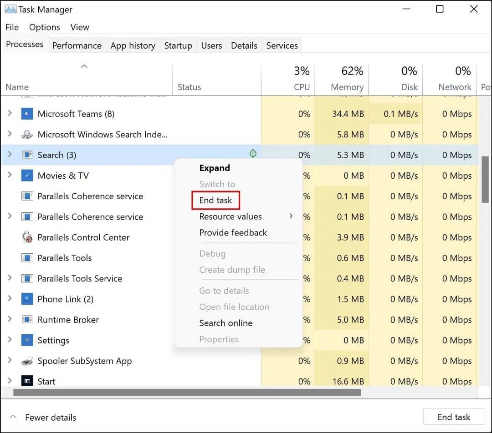Click the horizontal scrollbar at the bottom
The height and width of the screenshot is (433, 492).
182,392
